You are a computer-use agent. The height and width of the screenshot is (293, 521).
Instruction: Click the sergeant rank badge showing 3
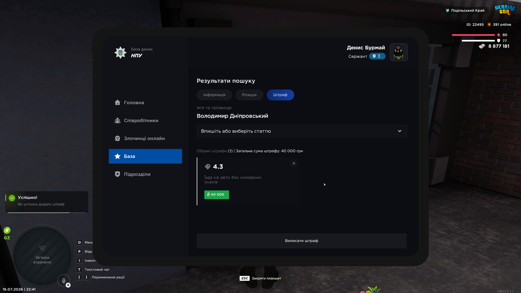click(x=377, y=56)
